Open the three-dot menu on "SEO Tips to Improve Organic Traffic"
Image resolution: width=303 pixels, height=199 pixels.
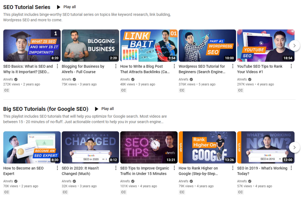174,168
